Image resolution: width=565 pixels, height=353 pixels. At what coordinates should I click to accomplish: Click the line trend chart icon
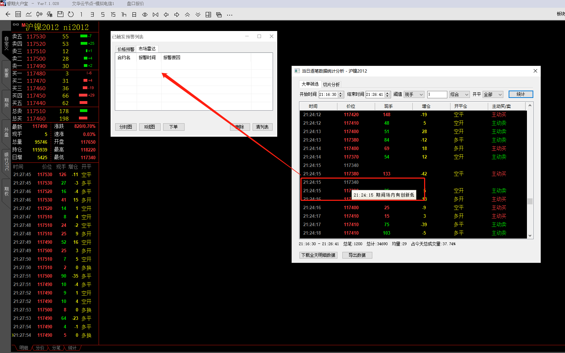(x=29, y=14)
